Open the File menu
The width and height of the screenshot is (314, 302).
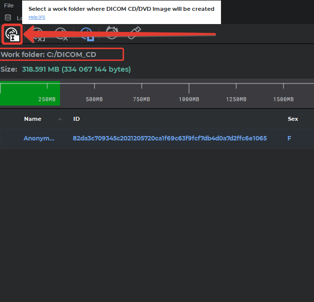pyautogui.click(x=9, y=5)
